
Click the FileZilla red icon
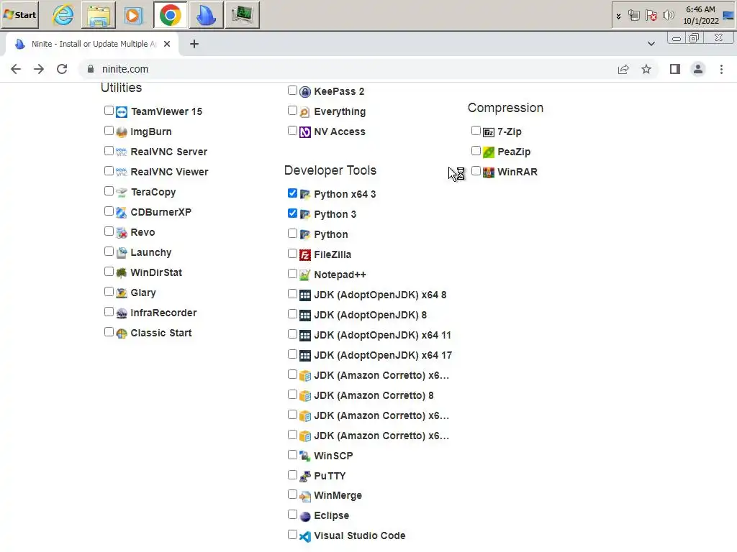pyautogui.click(x=305, y=255)
